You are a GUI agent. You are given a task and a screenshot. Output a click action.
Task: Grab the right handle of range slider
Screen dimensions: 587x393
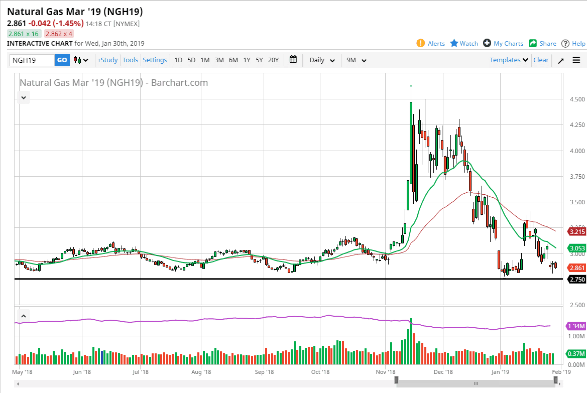point(555,380)
